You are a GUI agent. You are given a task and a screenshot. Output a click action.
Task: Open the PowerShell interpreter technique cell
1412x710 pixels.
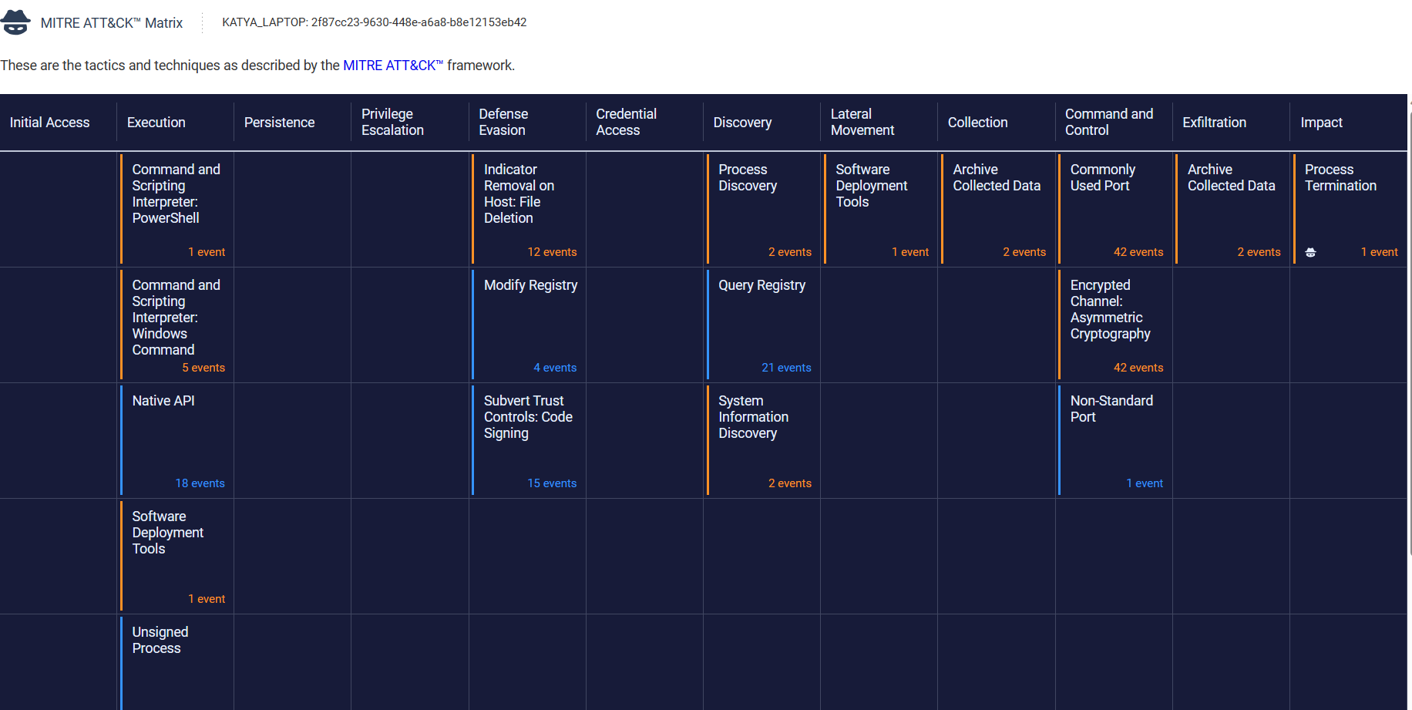coord(176,209)
